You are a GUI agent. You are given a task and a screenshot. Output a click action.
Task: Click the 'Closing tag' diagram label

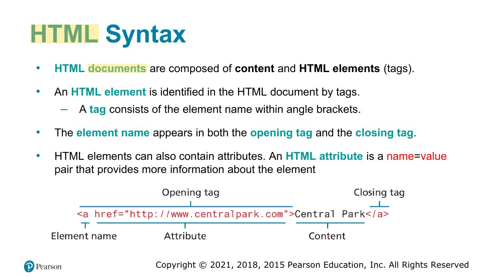point(379,192)
